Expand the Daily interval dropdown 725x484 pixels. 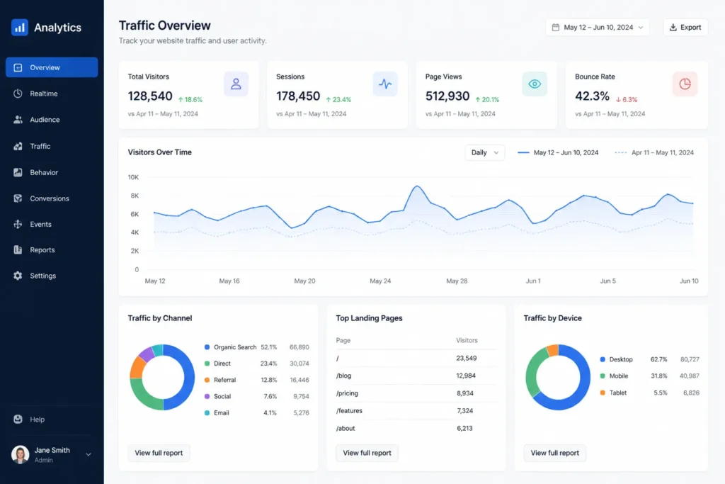pyautogui.click(x=484, y=152)
